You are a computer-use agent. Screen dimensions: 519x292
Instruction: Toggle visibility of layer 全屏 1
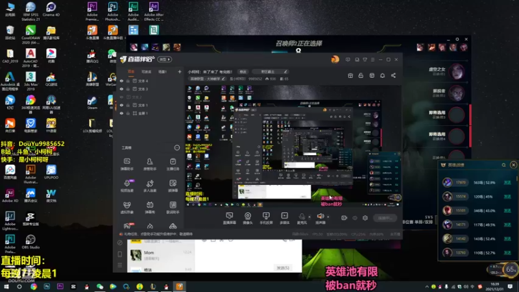pyautogui.click(x=121, y=113)
